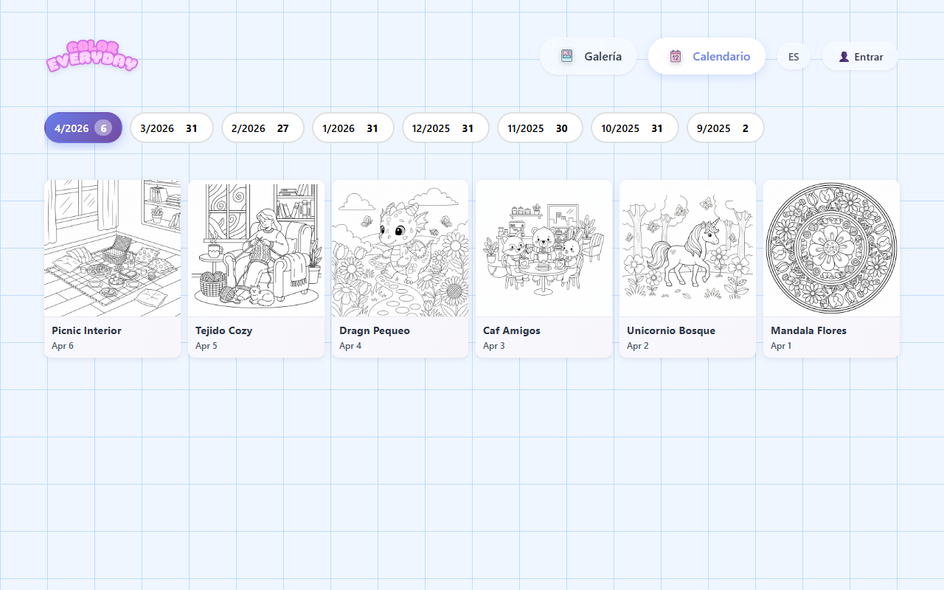Image resolution: width=944 pixels, height=590 pixels.
Task: Open the baby dragon coloring page
Action: point(400,249)
